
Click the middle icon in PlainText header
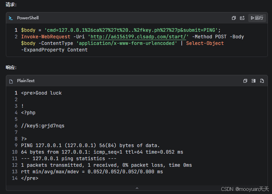[253, 81]
